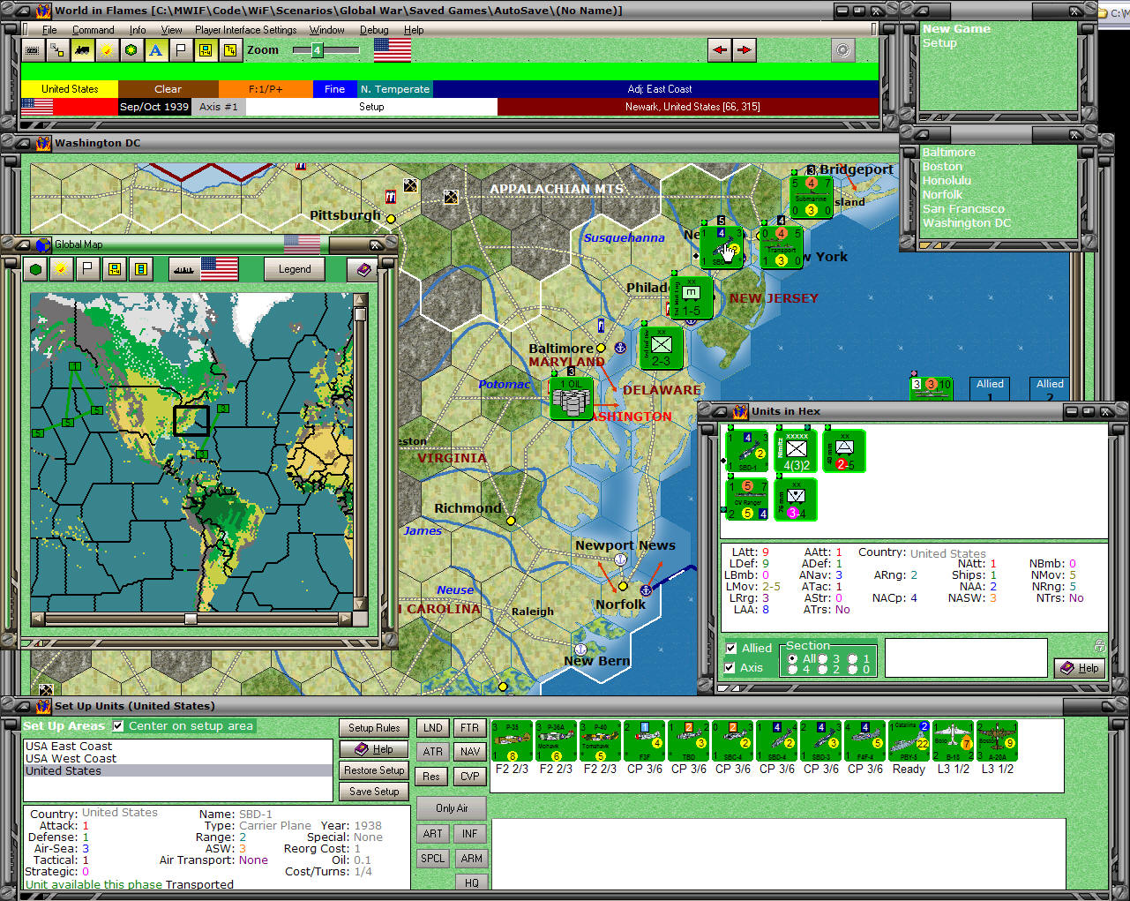Select the oil storage unit near Washington
The image size is (1130, 901).
tap(571, 400)
